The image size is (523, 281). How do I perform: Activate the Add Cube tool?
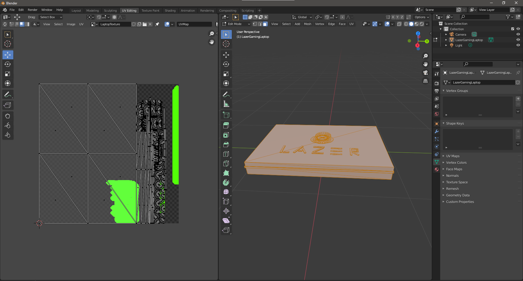(226, 115)
